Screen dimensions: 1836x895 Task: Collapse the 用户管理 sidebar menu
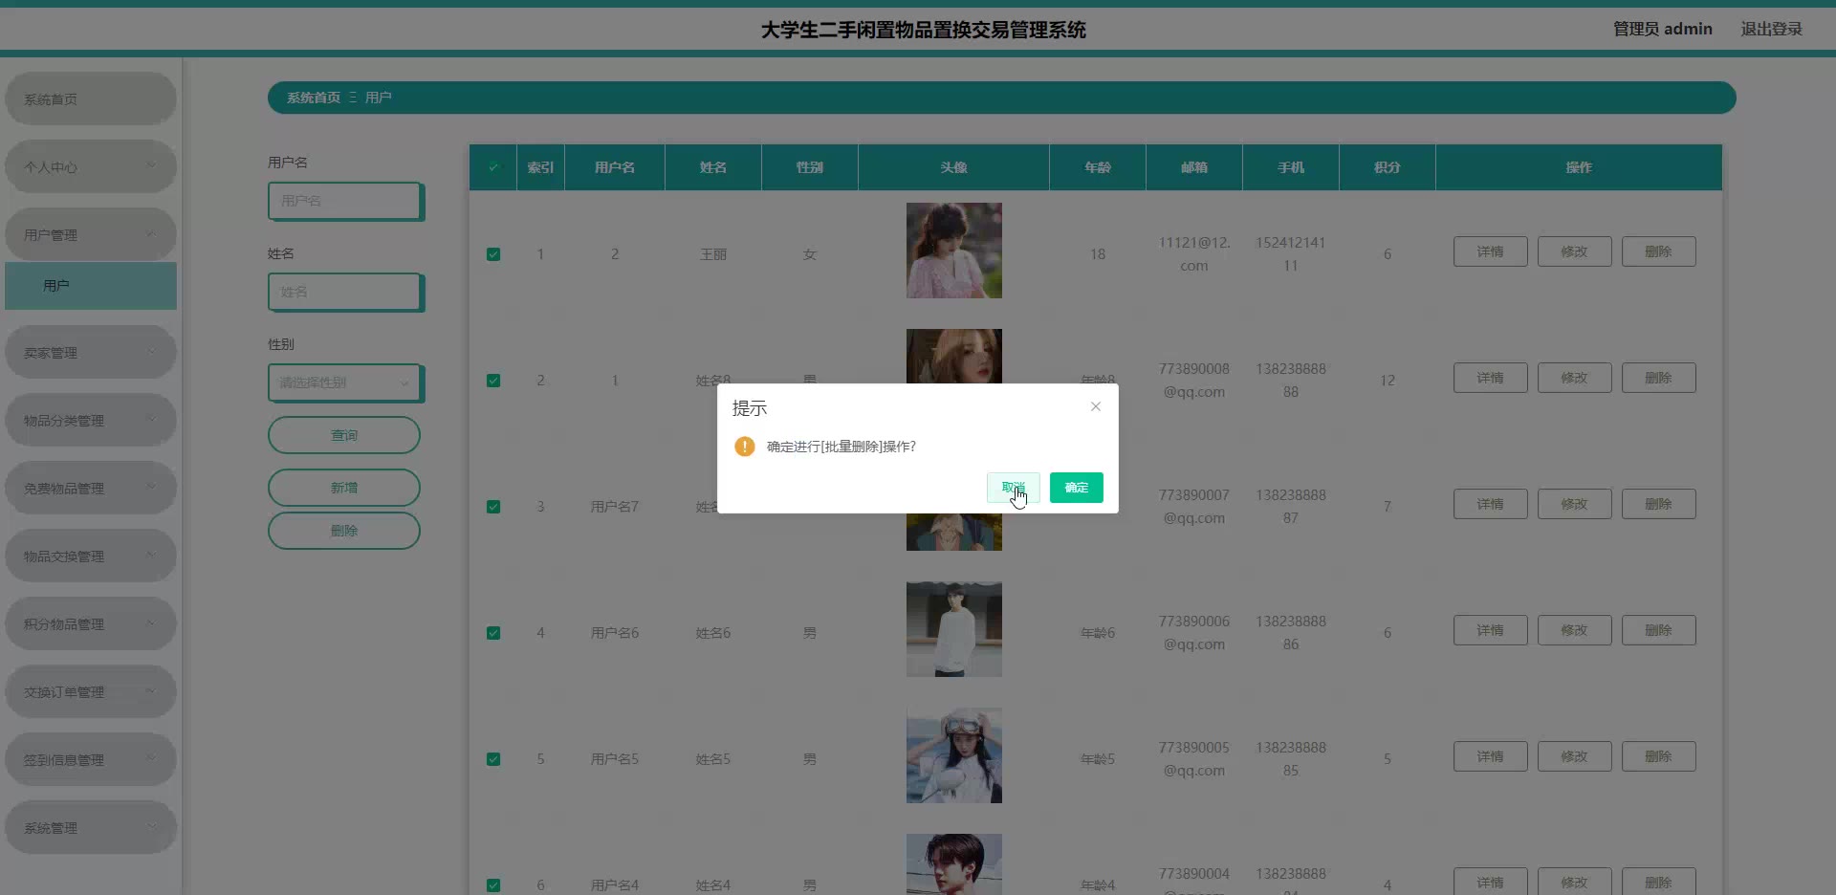pyautogui.click(x=91, y=234)
